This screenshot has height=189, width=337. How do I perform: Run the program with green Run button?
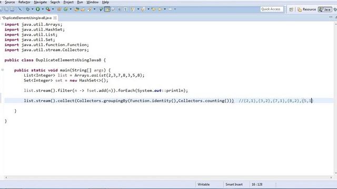(x=38, y=9)
